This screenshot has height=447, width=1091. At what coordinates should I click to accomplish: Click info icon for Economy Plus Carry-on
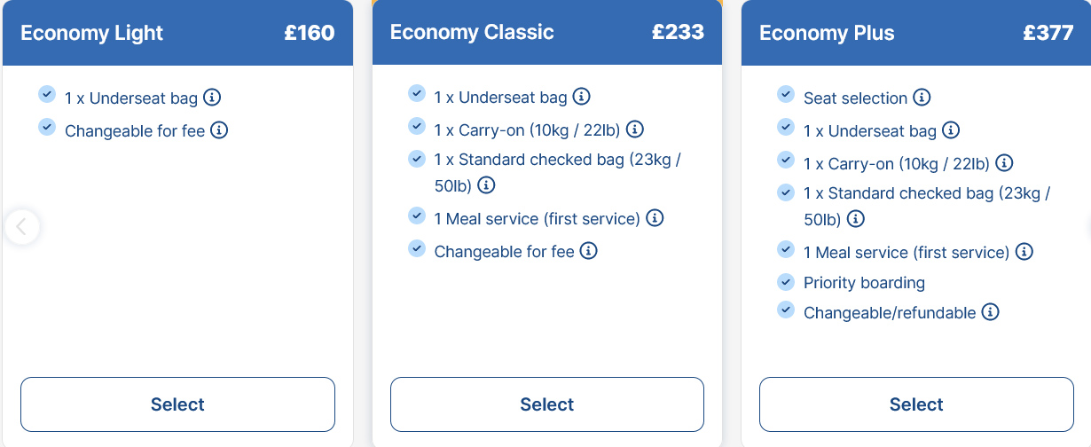click(1004, 163)
